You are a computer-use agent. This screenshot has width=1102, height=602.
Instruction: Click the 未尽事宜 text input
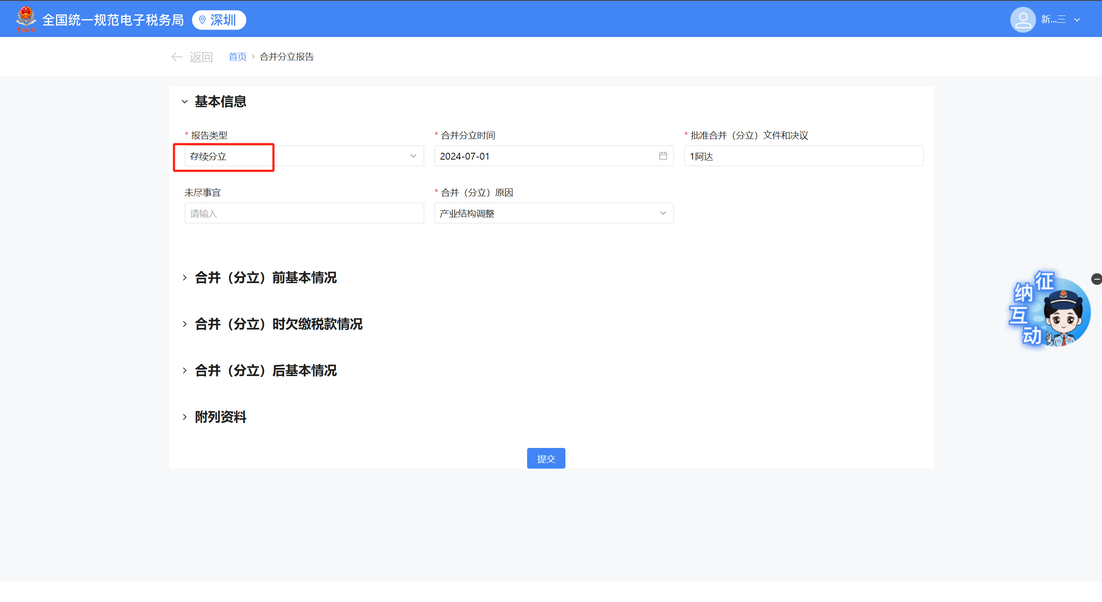pos(304,213)
